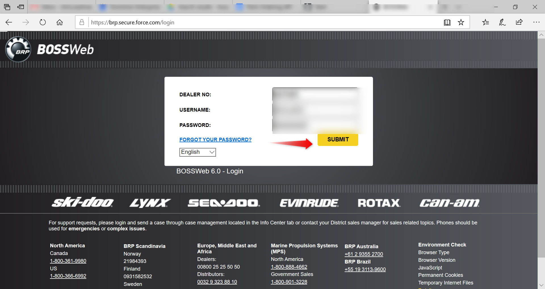545x289 pixels.
Task: View site security via the address bar lock
Action: 82,22
